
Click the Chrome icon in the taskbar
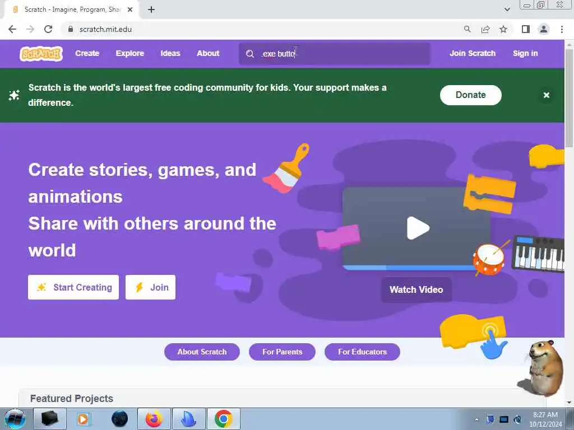click(223, 419)
